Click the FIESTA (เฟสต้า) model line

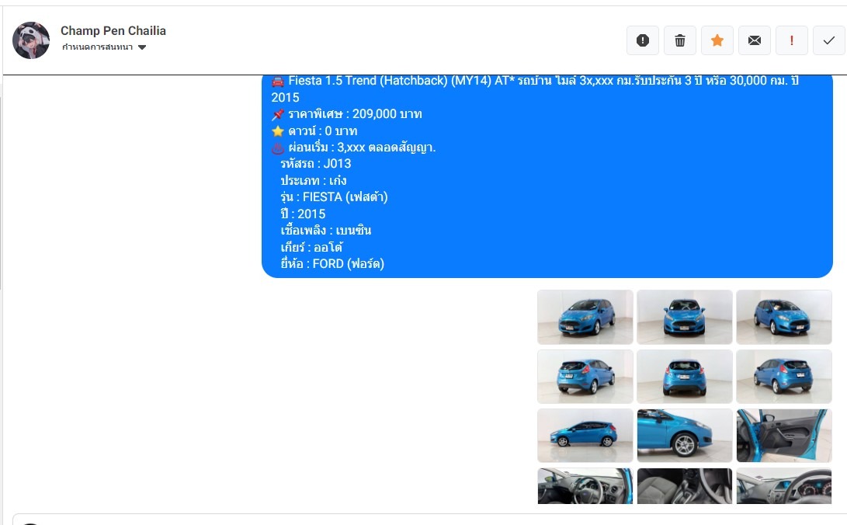coord(334,197)
